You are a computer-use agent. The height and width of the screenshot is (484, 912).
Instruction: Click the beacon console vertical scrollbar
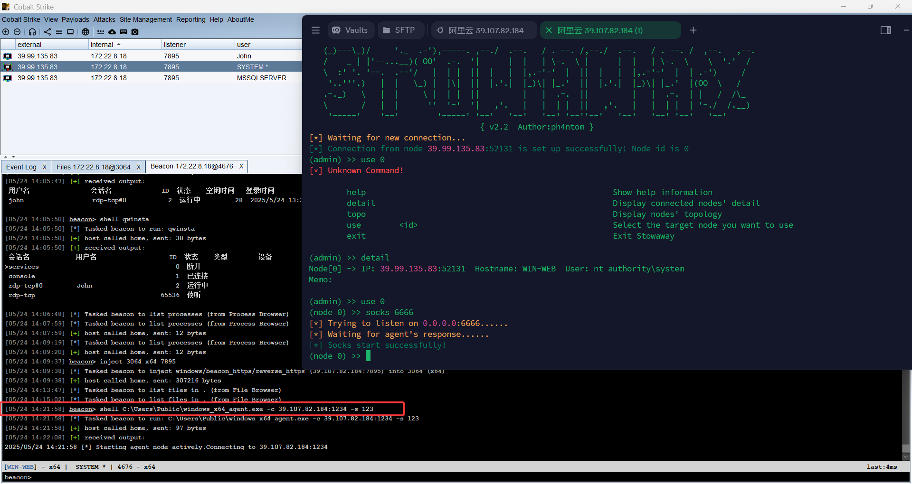point(906,448)
